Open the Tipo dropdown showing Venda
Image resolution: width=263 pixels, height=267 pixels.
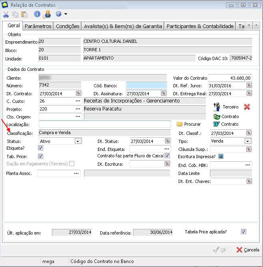tap(248, 141)
